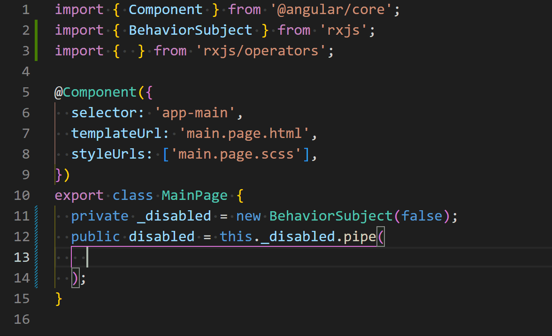552x336 pixels.
Task: Click the '@angular/core' module path
Action: (330, 9)
